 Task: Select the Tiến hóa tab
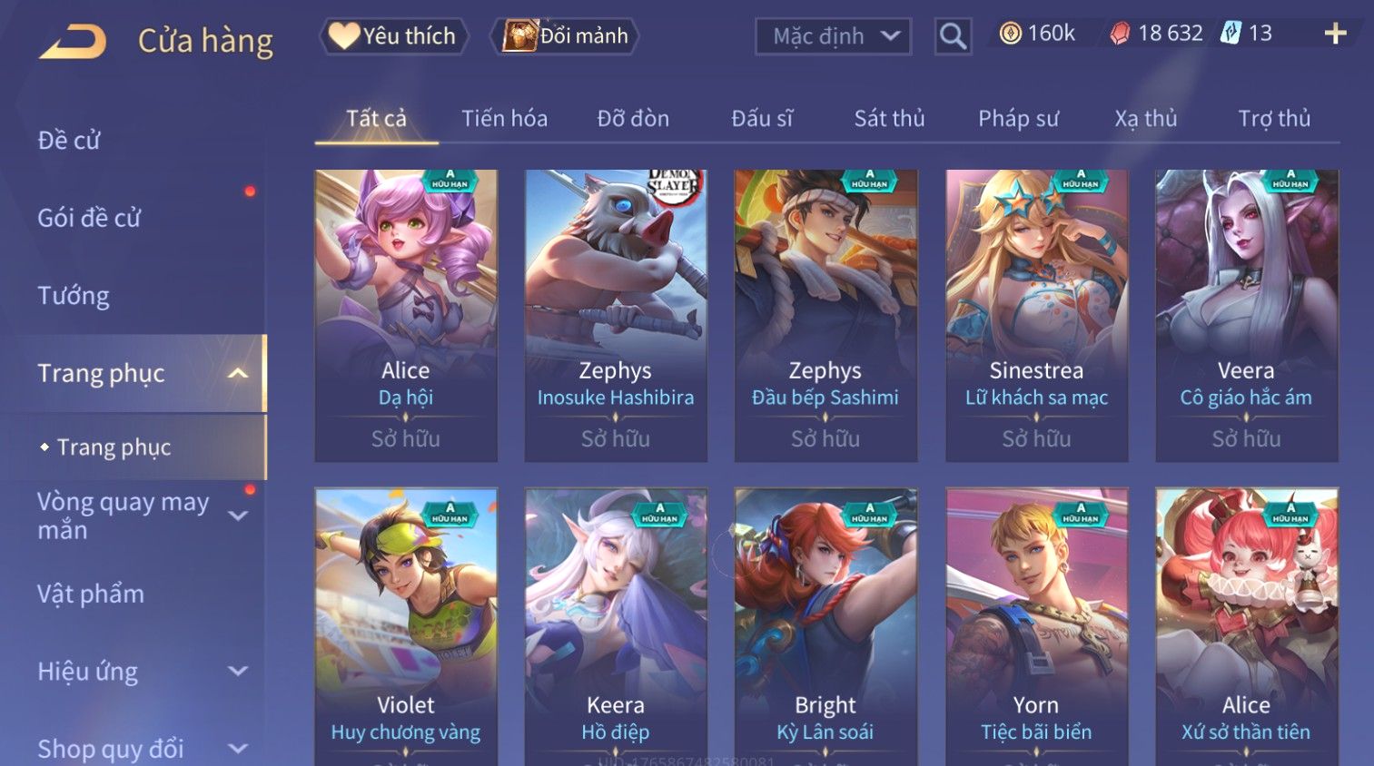[504, 119]
